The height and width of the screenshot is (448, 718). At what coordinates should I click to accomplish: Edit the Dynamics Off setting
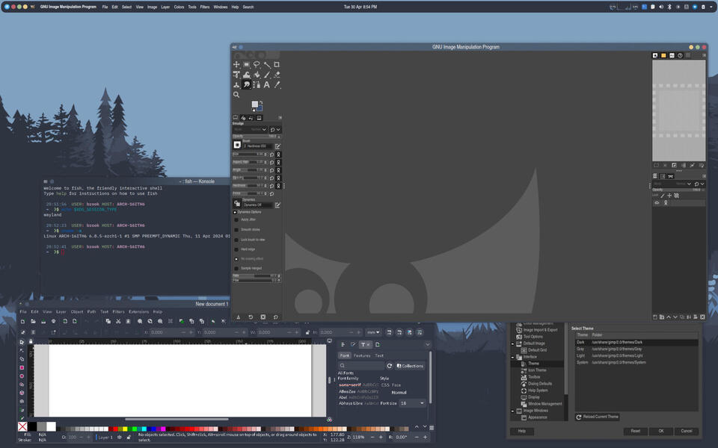tap(277, 205)
